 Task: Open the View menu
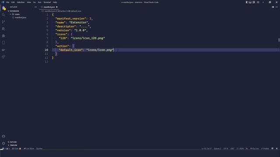click(x=29, y=2)
